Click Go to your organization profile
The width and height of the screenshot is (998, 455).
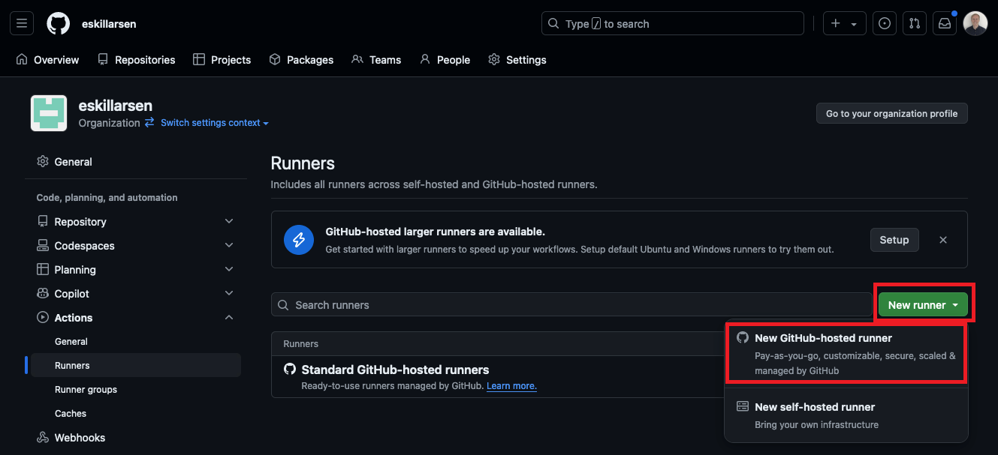pos(892,113)
